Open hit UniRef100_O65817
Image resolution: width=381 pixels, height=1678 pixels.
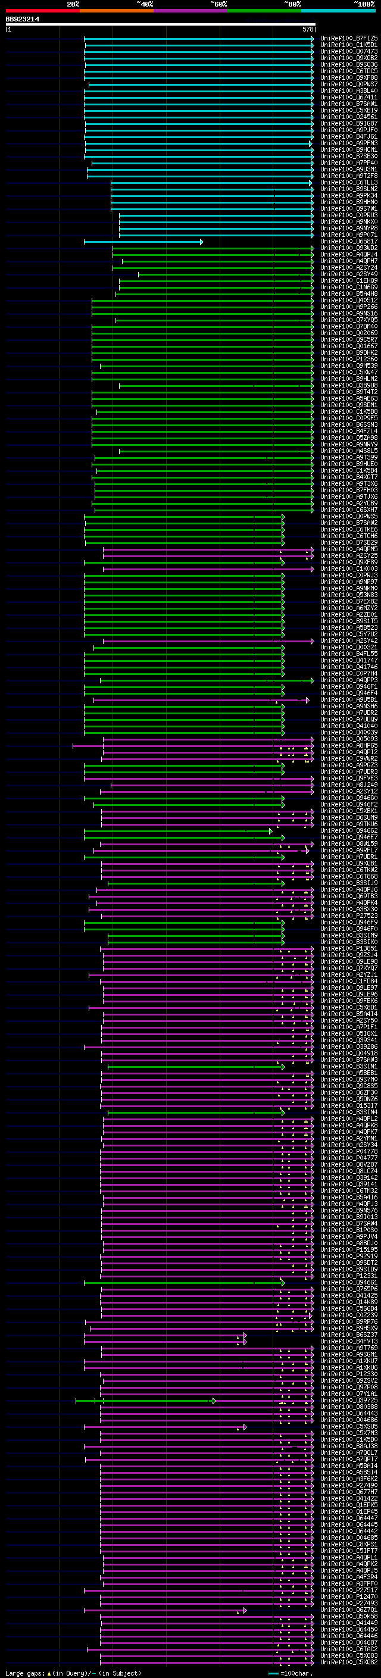(x=349, y=242)
